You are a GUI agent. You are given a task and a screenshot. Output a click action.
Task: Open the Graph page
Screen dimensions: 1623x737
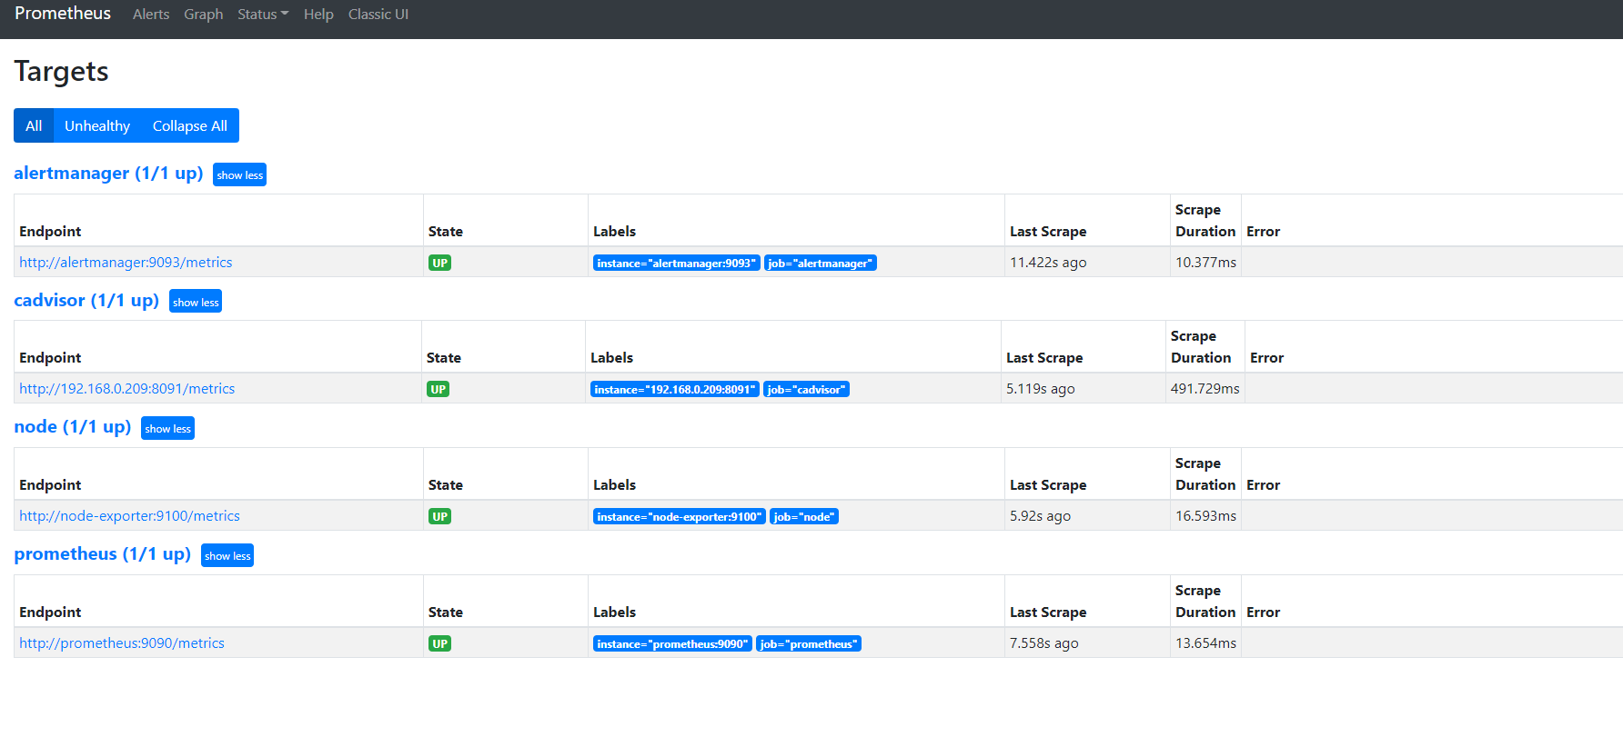[x=204, y=15]
